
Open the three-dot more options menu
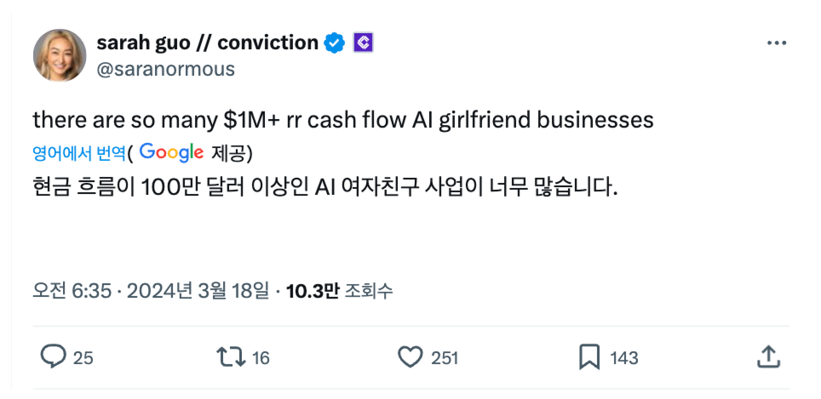(x=777, y=43)
